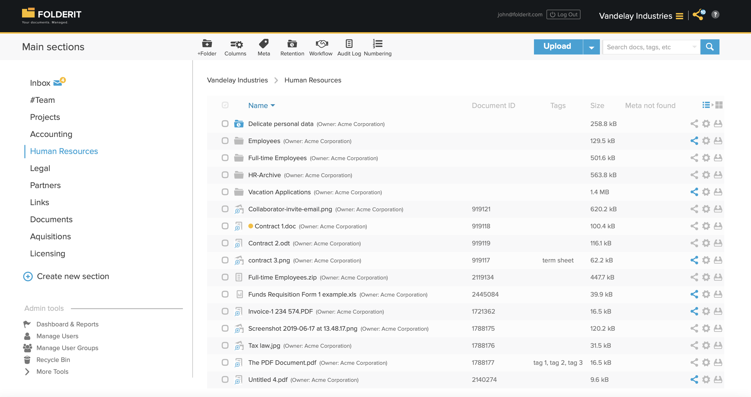Open Retention settings from toolbar
This screenshot has width=751, height=397.
click(x=292, y=44)
